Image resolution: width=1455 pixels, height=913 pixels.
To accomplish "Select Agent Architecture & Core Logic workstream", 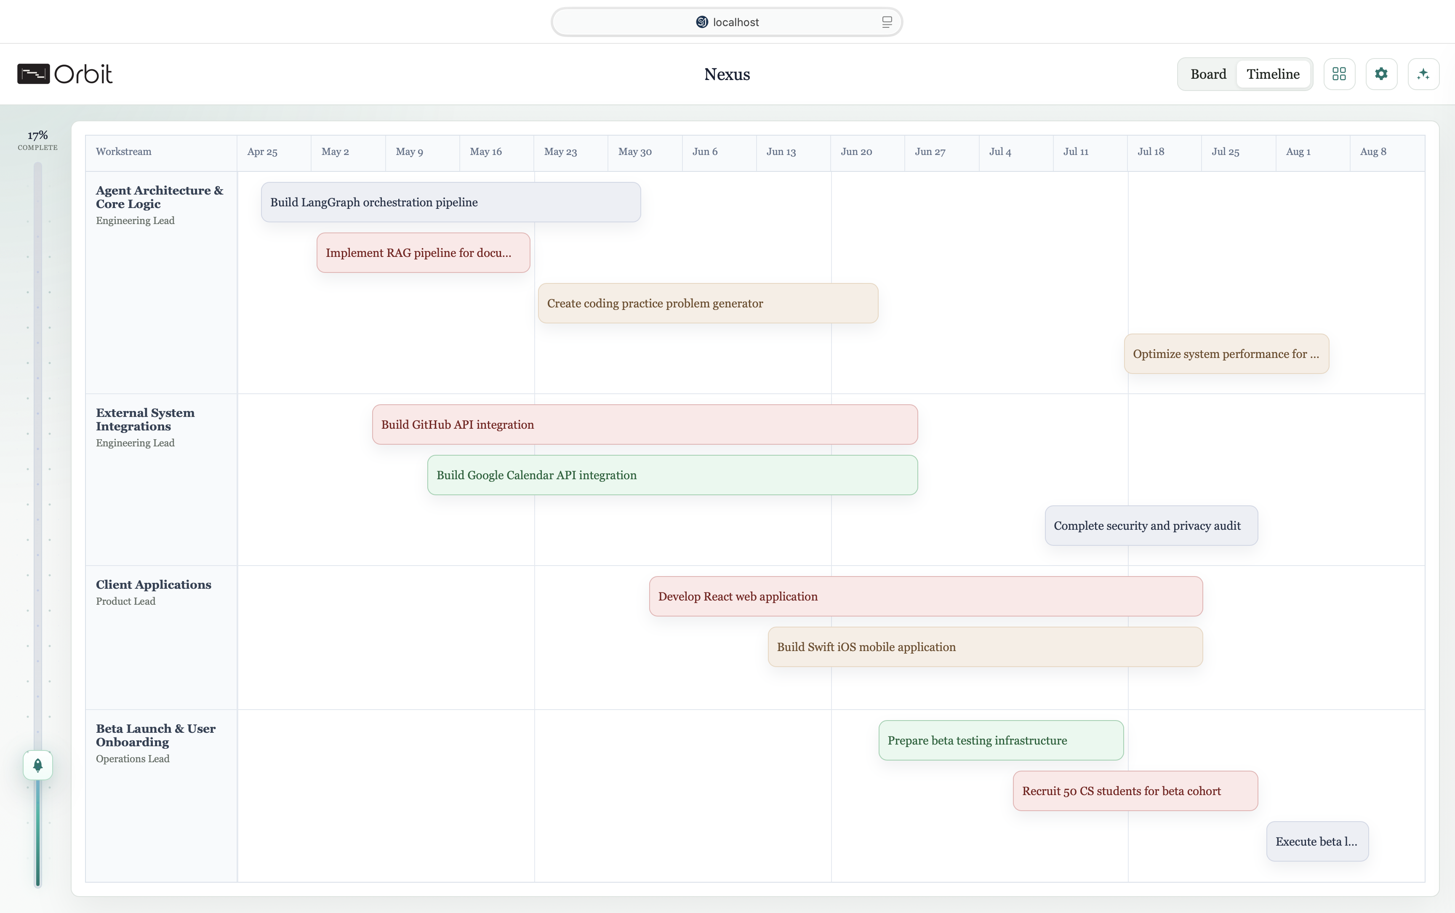I will click(x=159, y=197).
